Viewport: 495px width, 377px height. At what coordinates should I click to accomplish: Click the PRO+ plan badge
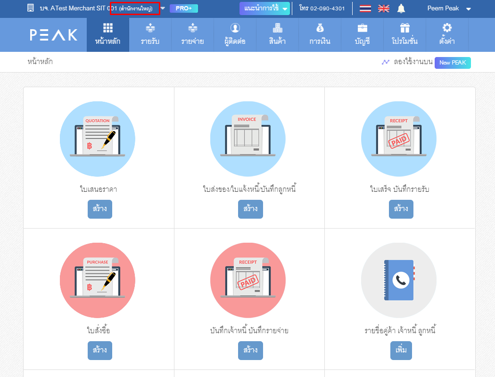184,8
